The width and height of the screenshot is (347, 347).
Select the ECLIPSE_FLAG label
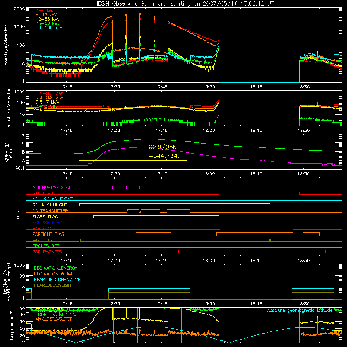47,223
